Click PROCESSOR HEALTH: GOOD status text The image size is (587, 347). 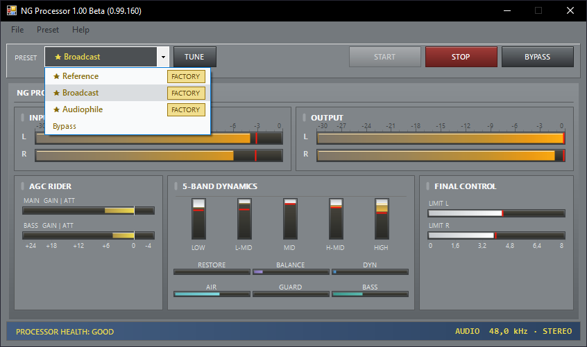(65, 332)
